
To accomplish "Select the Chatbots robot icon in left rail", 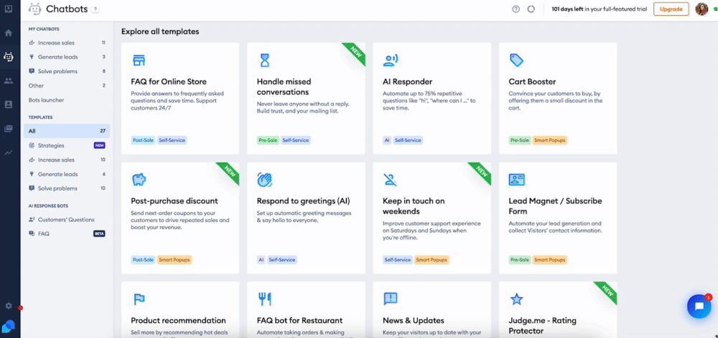I will pyautogui.click(x=8, y=57).
